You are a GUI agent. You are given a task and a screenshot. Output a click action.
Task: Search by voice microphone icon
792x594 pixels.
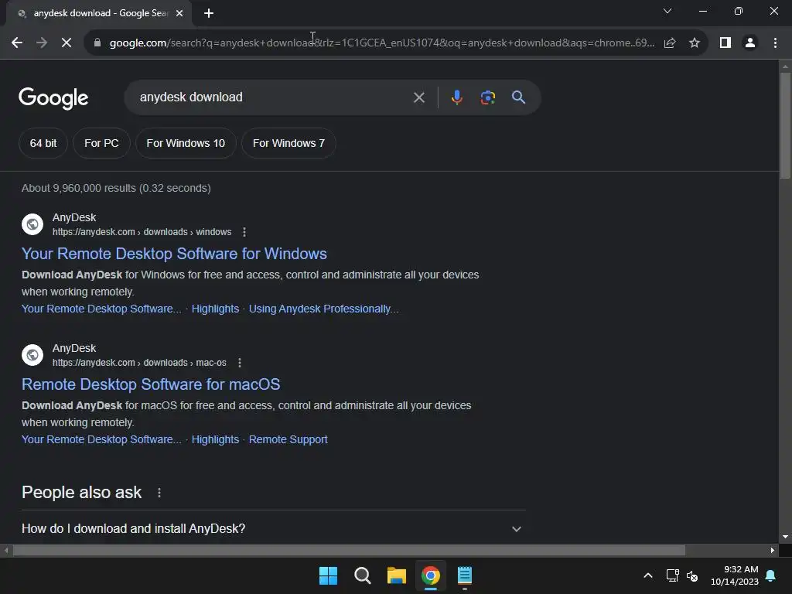[x=456, y=97]
